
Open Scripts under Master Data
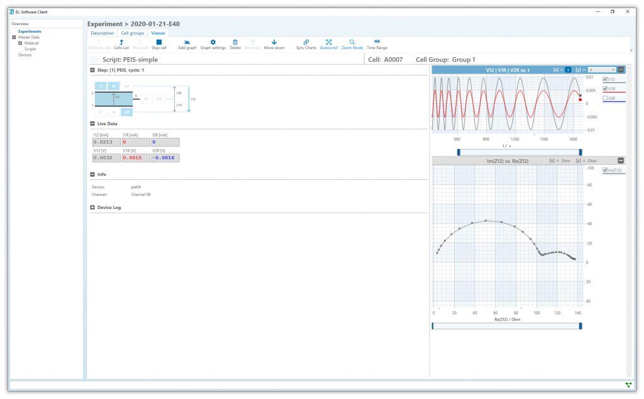tap(30, 48)
